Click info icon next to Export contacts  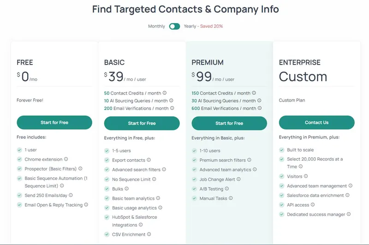(x=149, y=160)
